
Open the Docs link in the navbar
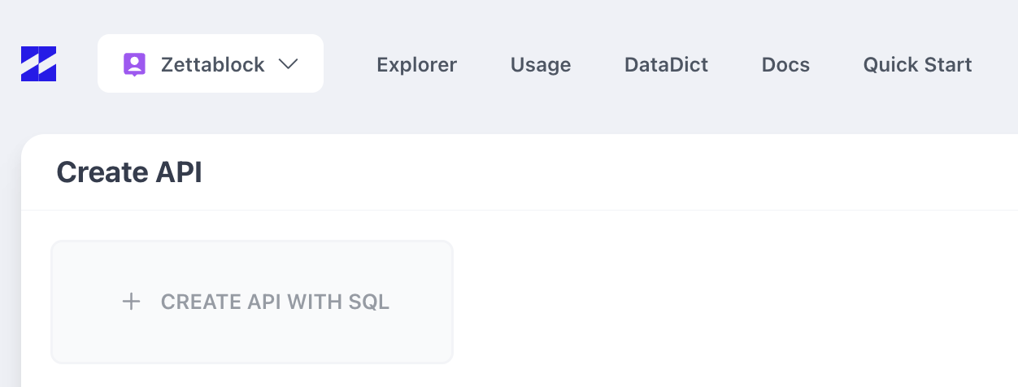pos(785,64)
